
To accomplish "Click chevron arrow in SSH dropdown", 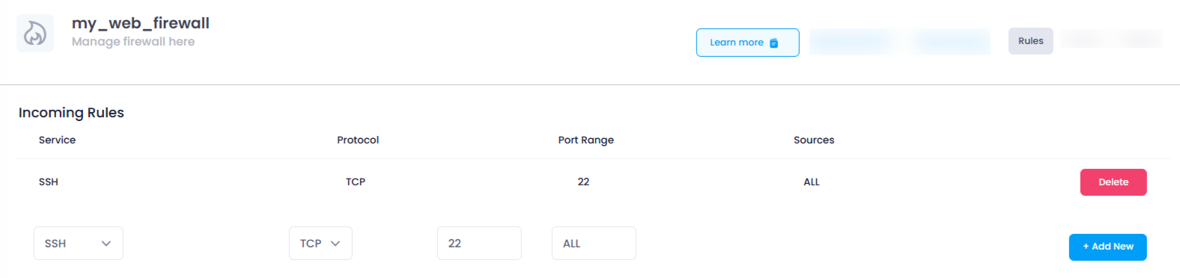I will click(x=106, y=244).
